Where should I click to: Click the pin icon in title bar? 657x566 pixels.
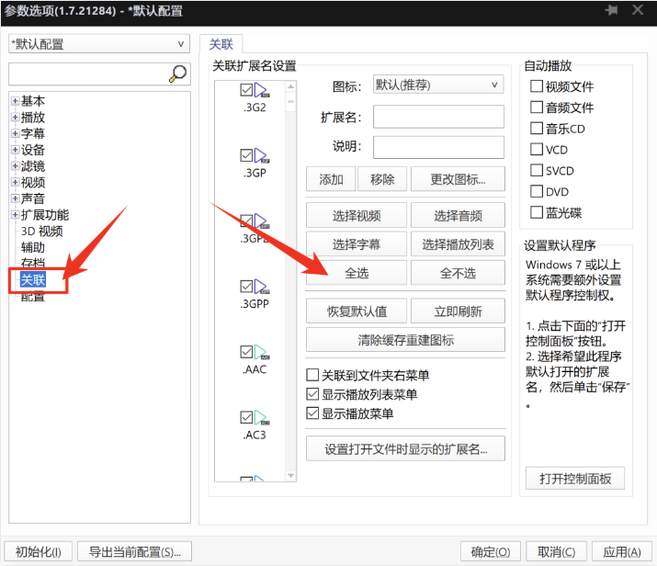[611, 10]
